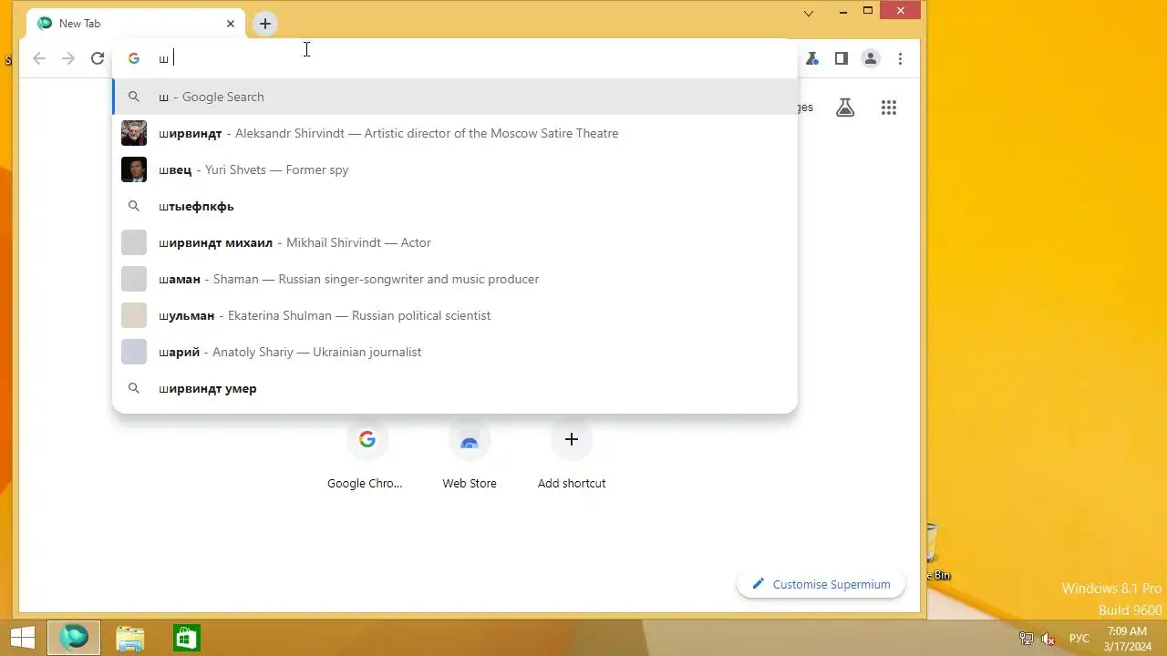Select 'ш - Google Search' suggestion
1167x656 pixels.
tap(455, 97)
